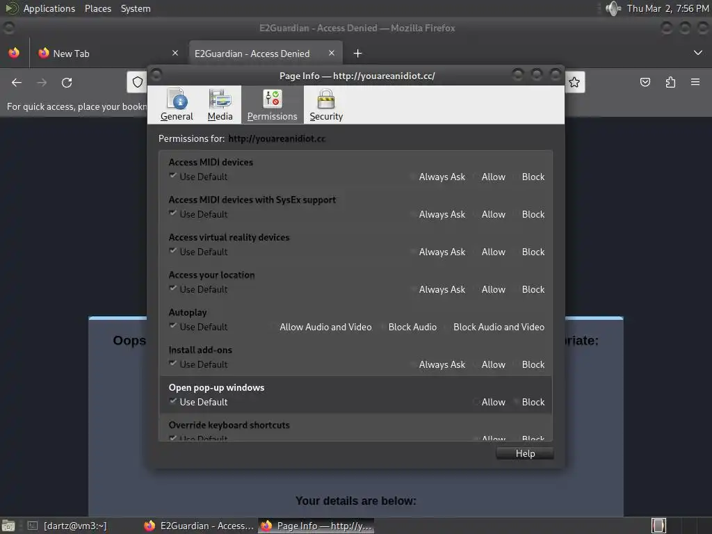Reload the page with the refresh icon
The height and width of the screenshot is (534, 712).
[67, 82]
